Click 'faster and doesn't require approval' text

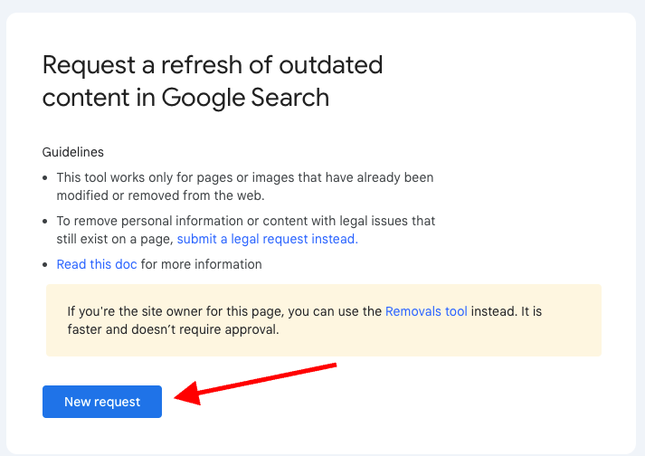coord(172,329)
